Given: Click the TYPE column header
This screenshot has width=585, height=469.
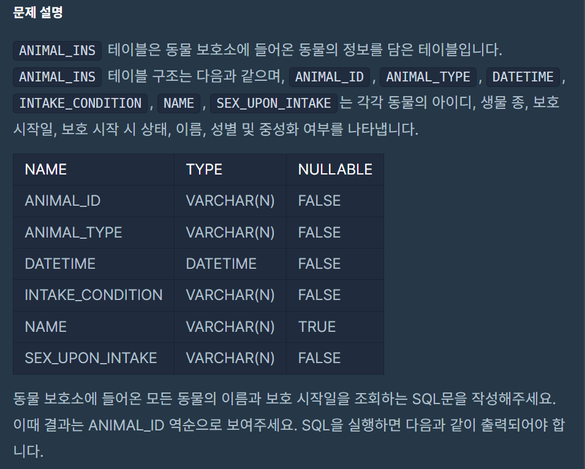Looking at the screenshot, I should tap(230, 170).
